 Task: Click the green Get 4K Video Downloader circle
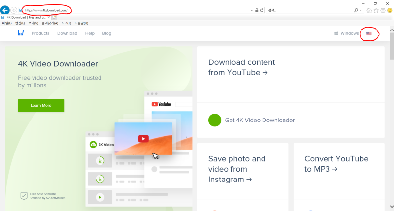coord(215,120)
